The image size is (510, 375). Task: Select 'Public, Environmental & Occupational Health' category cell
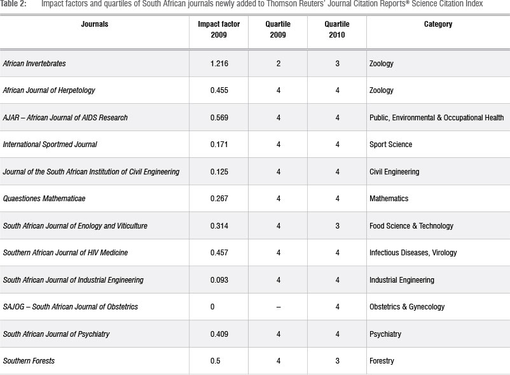(436, 118)
